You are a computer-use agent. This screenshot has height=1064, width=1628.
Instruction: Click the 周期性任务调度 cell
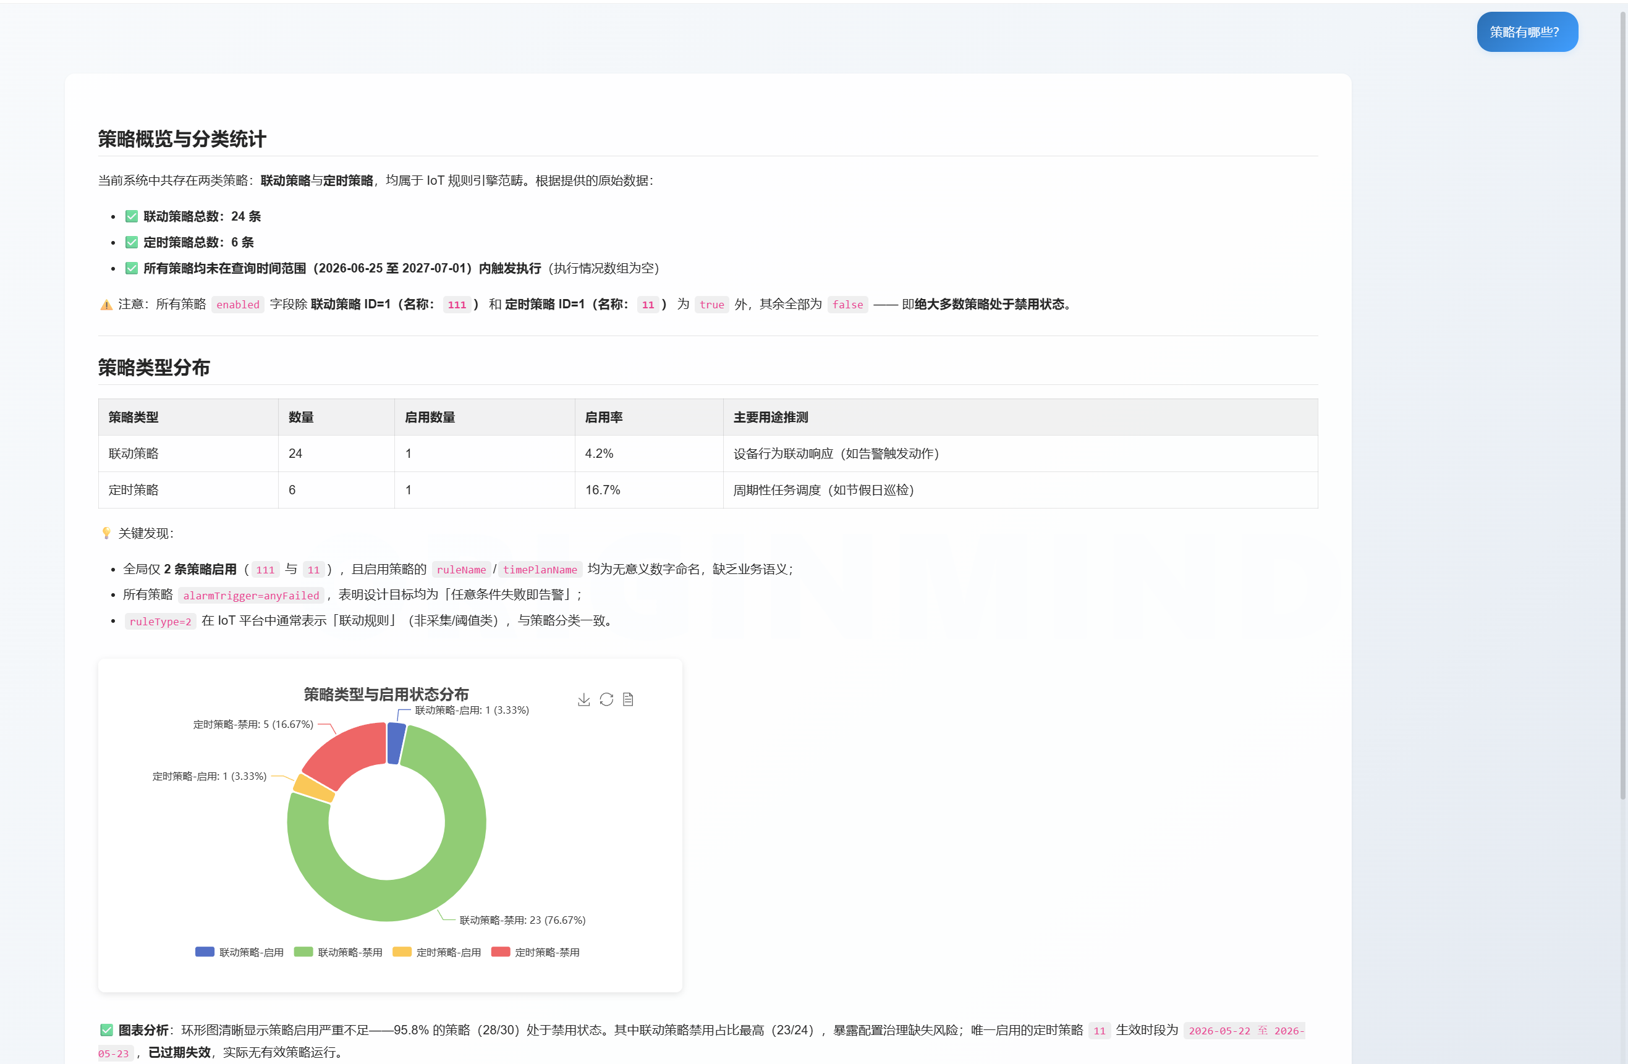1020,489
